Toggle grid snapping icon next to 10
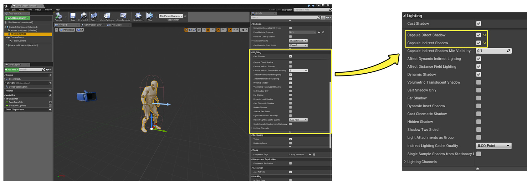Image resolution: width=532 pixels, height=185 pixels. [x=208, y=30]
